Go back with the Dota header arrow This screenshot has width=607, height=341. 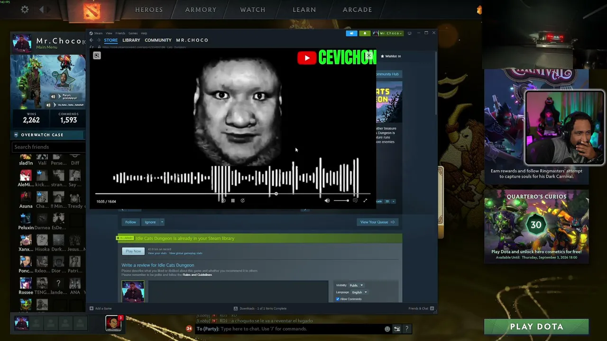(x=42, y=9)
